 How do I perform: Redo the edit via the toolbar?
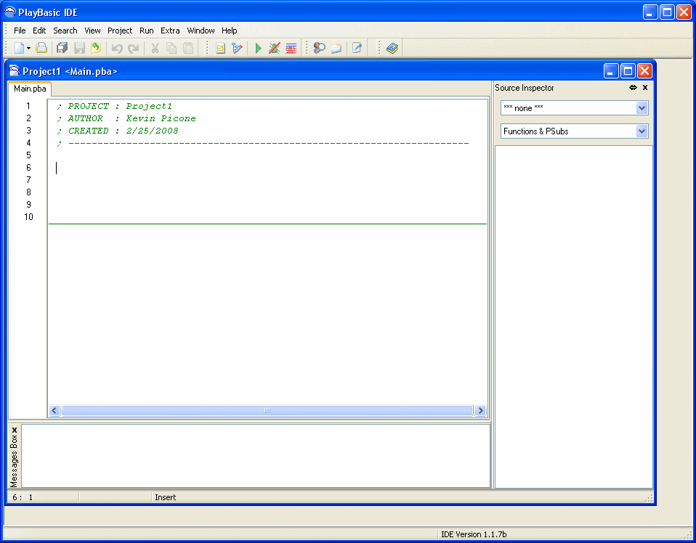(134, 48)
